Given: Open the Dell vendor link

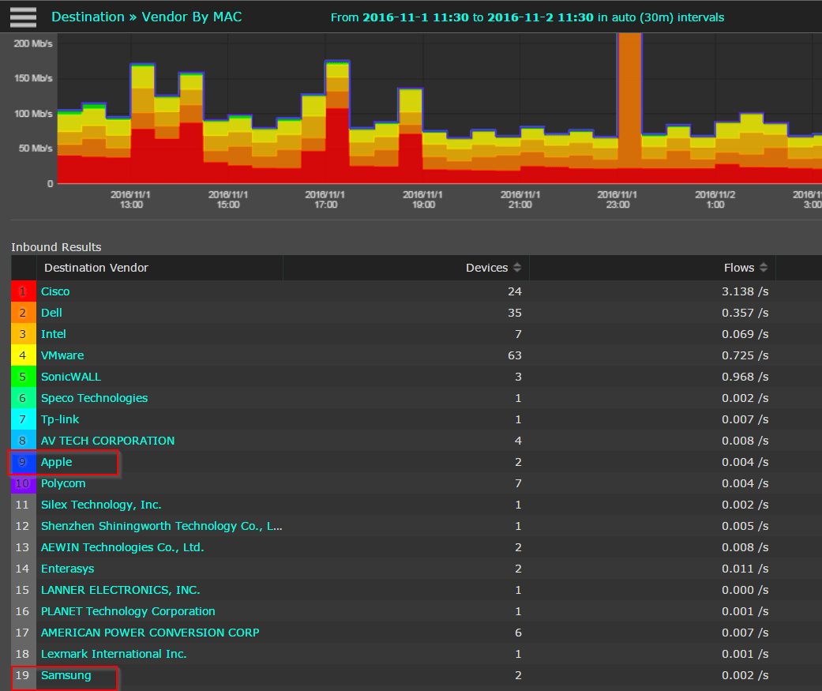Looking at the screenshot, I should click(51, 313).
